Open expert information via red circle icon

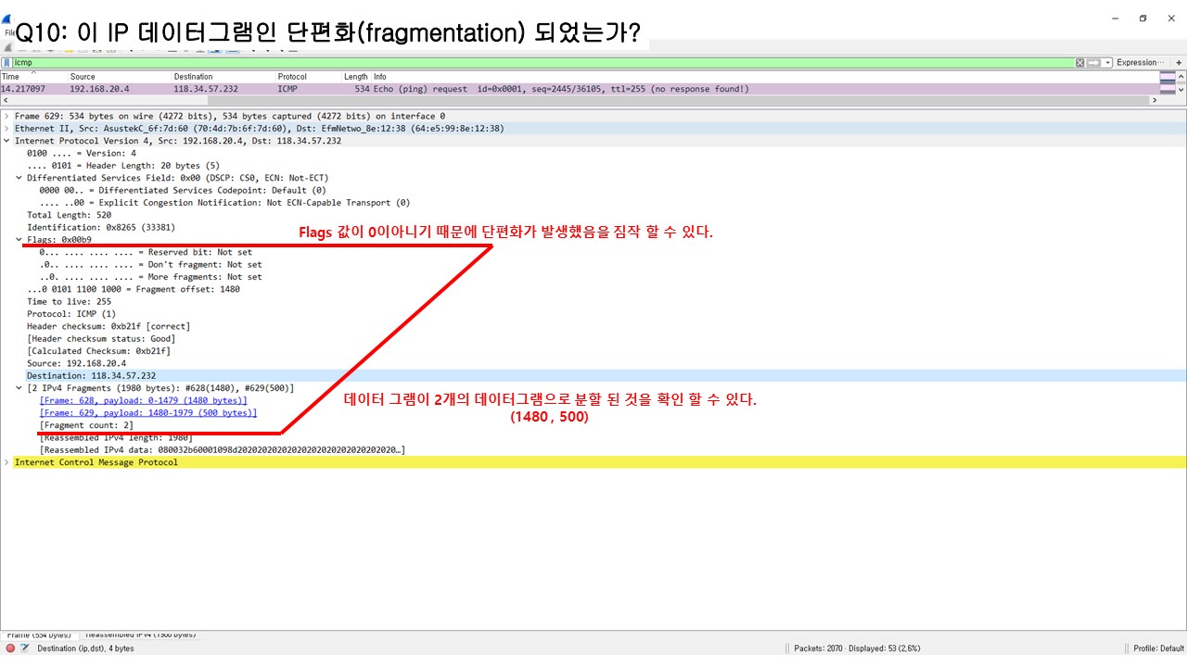coord(10,648)
